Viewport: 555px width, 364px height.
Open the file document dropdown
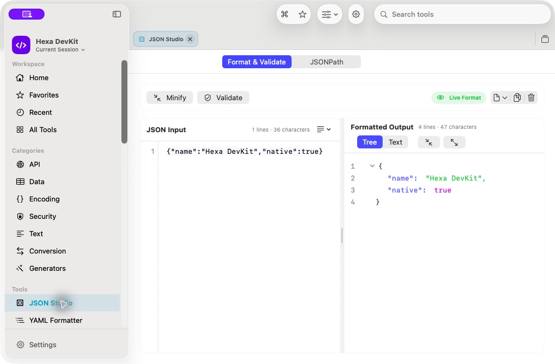click(x=500, y=97)
